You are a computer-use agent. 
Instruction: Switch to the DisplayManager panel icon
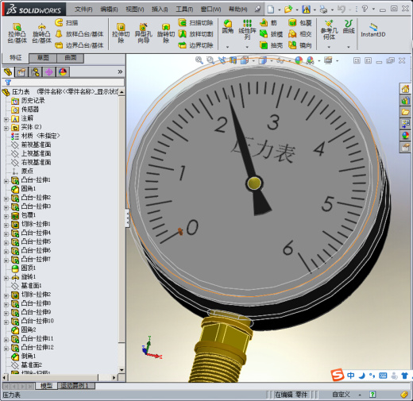(63, 72)
